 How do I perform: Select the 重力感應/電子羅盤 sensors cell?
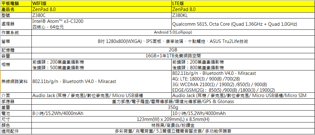coord(173,101)
